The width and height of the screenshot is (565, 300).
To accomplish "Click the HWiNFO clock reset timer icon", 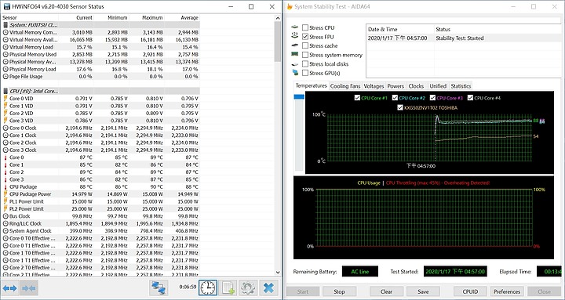I will pos(208,287).
